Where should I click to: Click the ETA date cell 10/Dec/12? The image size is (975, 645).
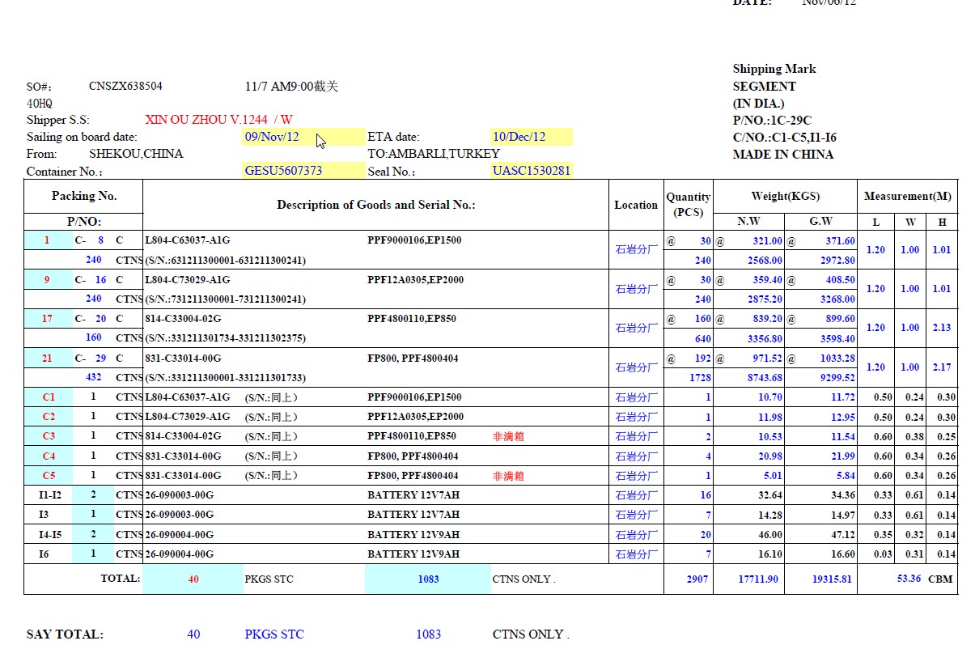click(532, 137)
